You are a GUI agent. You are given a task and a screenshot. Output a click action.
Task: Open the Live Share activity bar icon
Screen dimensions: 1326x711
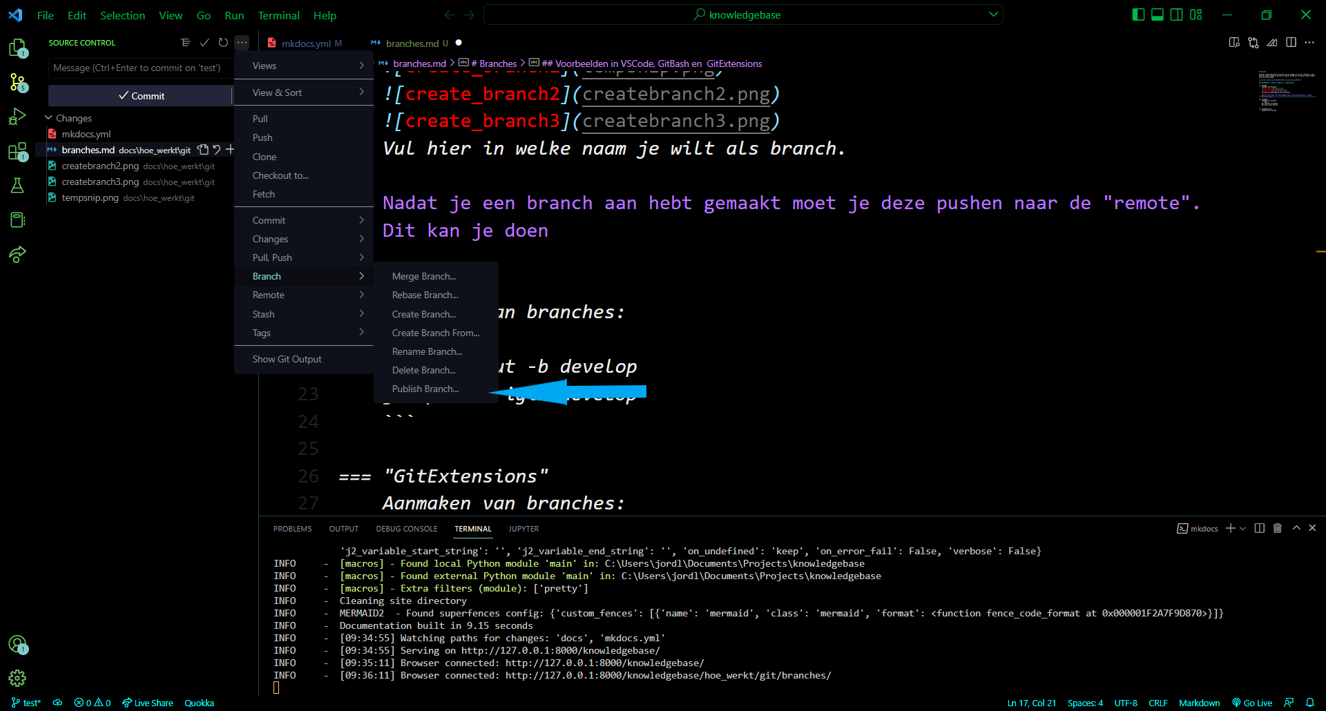tap(17, 255)
